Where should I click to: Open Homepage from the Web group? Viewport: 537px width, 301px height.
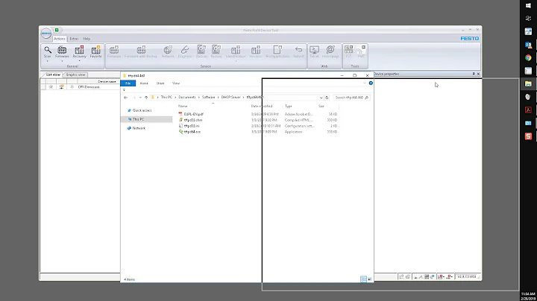[330, 51]
